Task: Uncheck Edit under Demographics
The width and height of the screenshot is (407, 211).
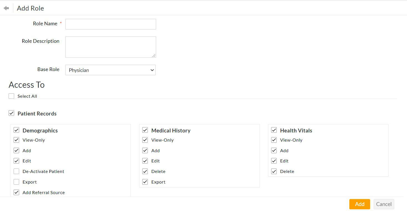Action: point(16,161)
